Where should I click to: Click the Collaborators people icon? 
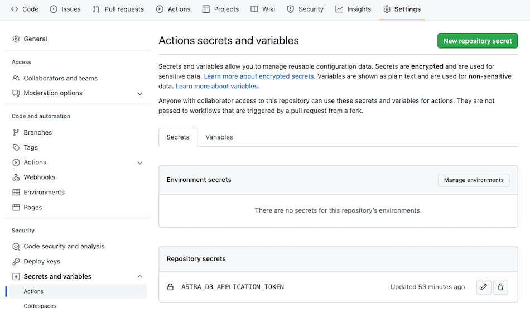(x=16, y=78)
